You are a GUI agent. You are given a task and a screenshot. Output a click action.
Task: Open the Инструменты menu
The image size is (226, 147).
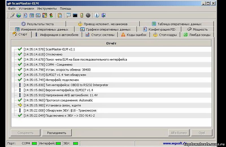point(47,8)
